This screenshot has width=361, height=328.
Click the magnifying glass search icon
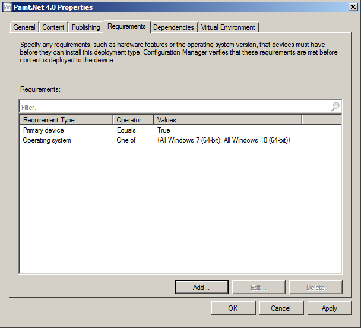click(x=335, y=106)
